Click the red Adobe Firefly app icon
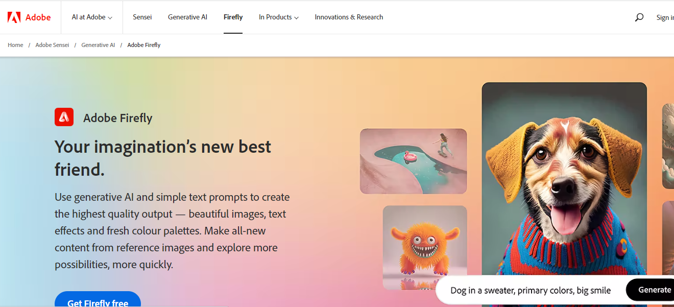 point(64,117)
